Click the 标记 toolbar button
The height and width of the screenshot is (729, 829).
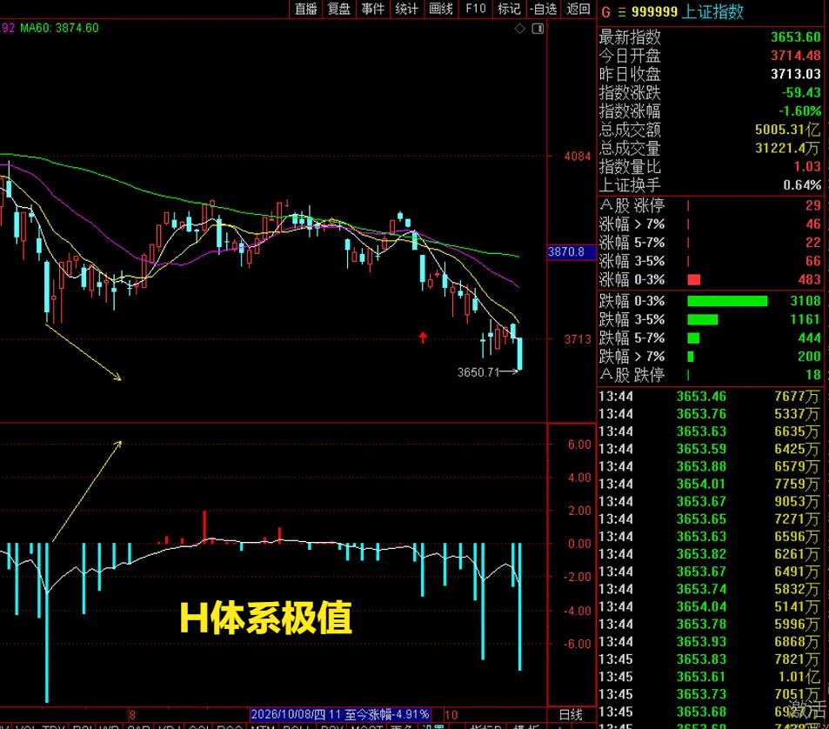click(509, 9)
